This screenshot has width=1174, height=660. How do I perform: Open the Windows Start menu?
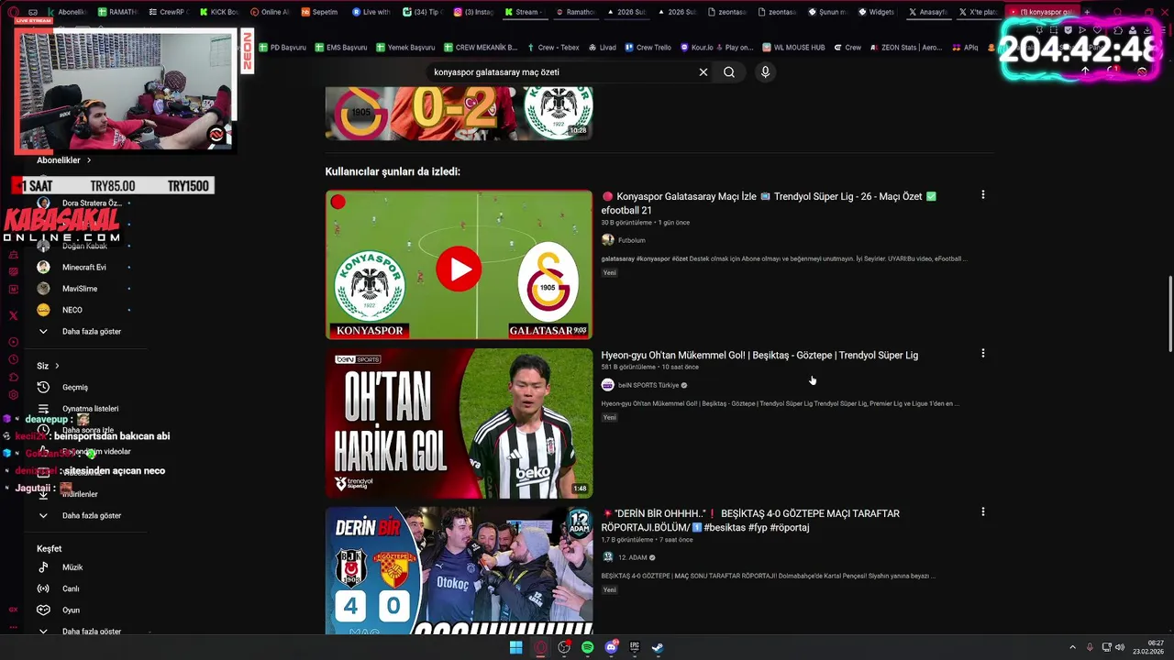515,647
